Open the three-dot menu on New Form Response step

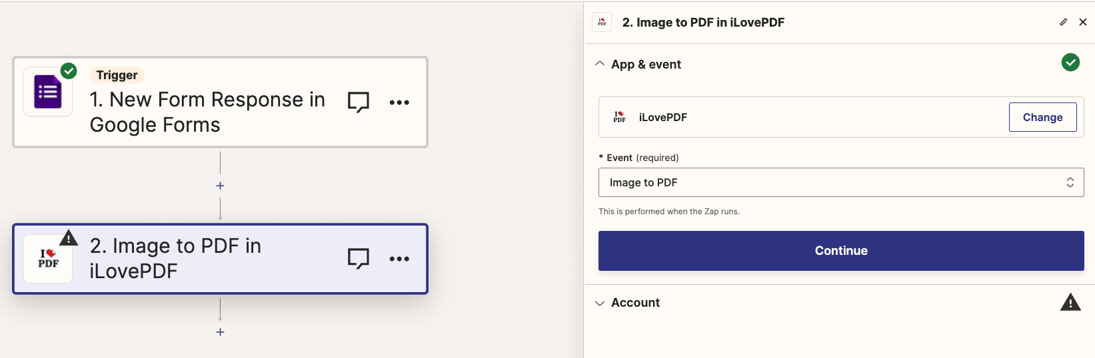(399, 102)
